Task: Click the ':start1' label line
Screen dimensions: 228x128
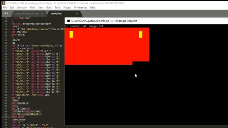Action: [16, 40]
